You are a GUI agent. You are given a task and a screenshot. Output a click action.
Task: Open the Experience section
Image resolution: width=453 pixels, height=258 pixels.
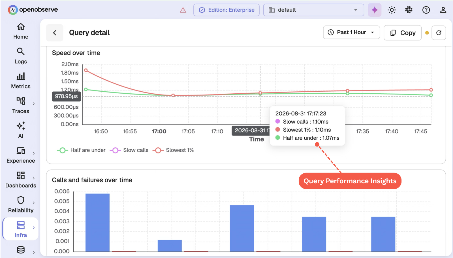[x=21, y=155]
